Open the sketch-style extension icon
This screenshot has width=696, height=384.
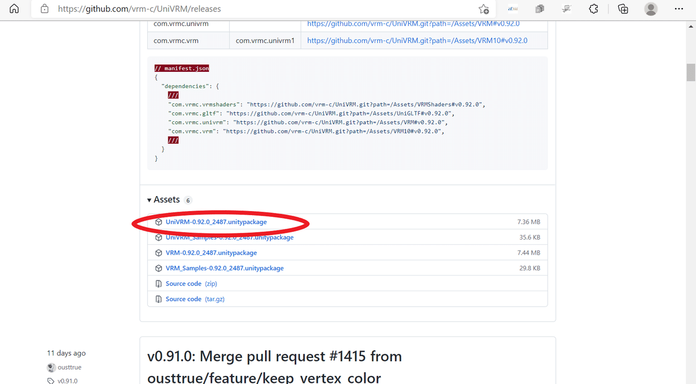[x=567, y=9]
